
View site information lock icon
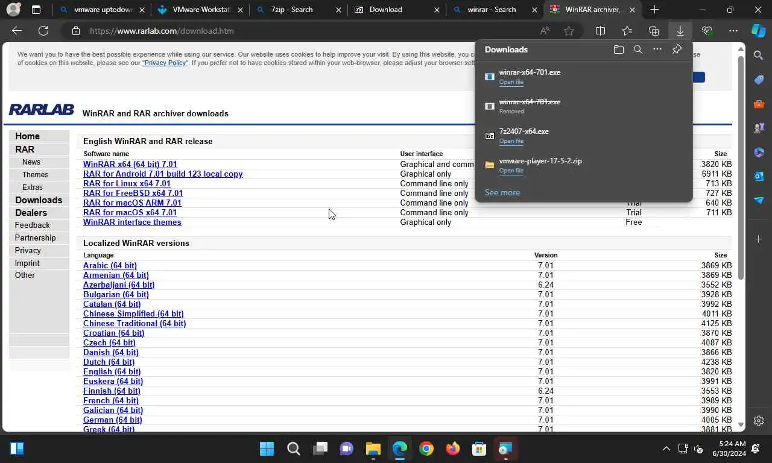coord(76,31)
